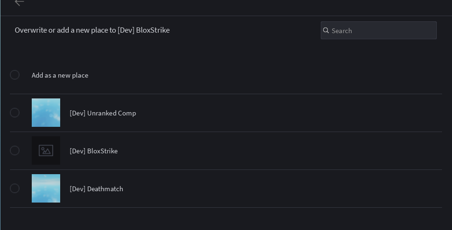The image size is (452, 230).
Task: Click the 'Overwrite or add a new place' heading
Action: click(x=92, y=30)
